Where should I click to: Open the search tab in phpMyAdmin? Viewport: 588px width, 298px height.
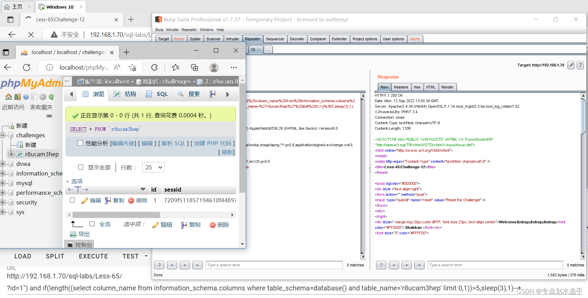coord(189,94)
